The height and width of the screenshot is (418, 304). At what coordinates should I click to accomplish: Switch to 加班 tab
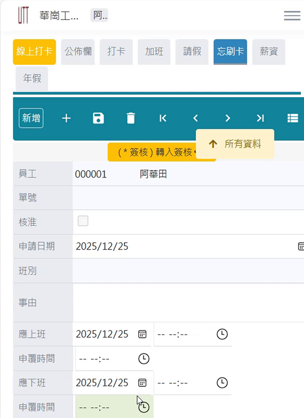[154, 52]
